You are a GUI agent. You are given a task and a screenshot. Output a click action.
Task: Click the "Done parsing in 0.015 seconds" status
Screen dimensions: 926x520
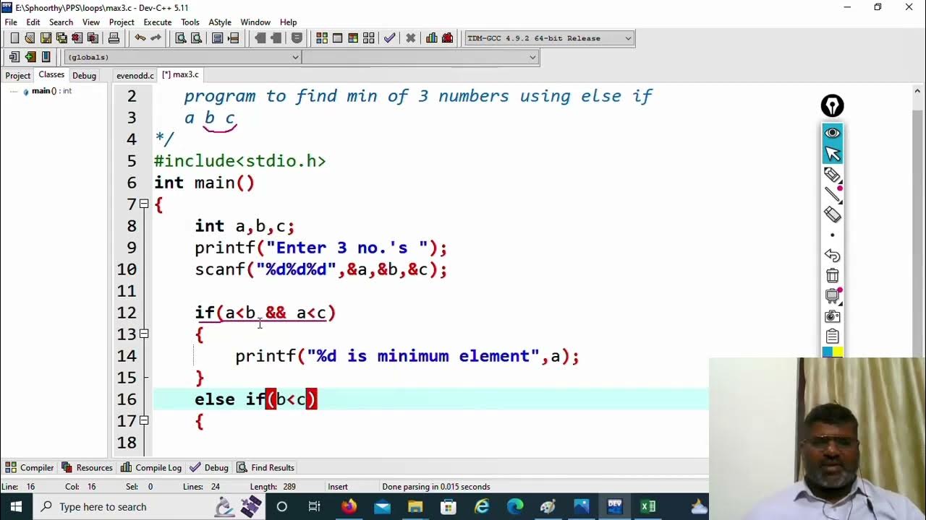[x=436, y=487]
